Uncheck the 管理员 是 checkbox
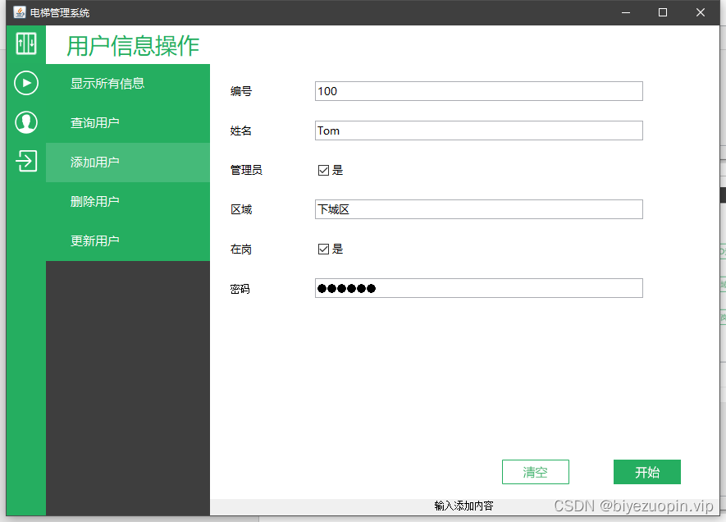726x522 pixels. coord(324,170)
